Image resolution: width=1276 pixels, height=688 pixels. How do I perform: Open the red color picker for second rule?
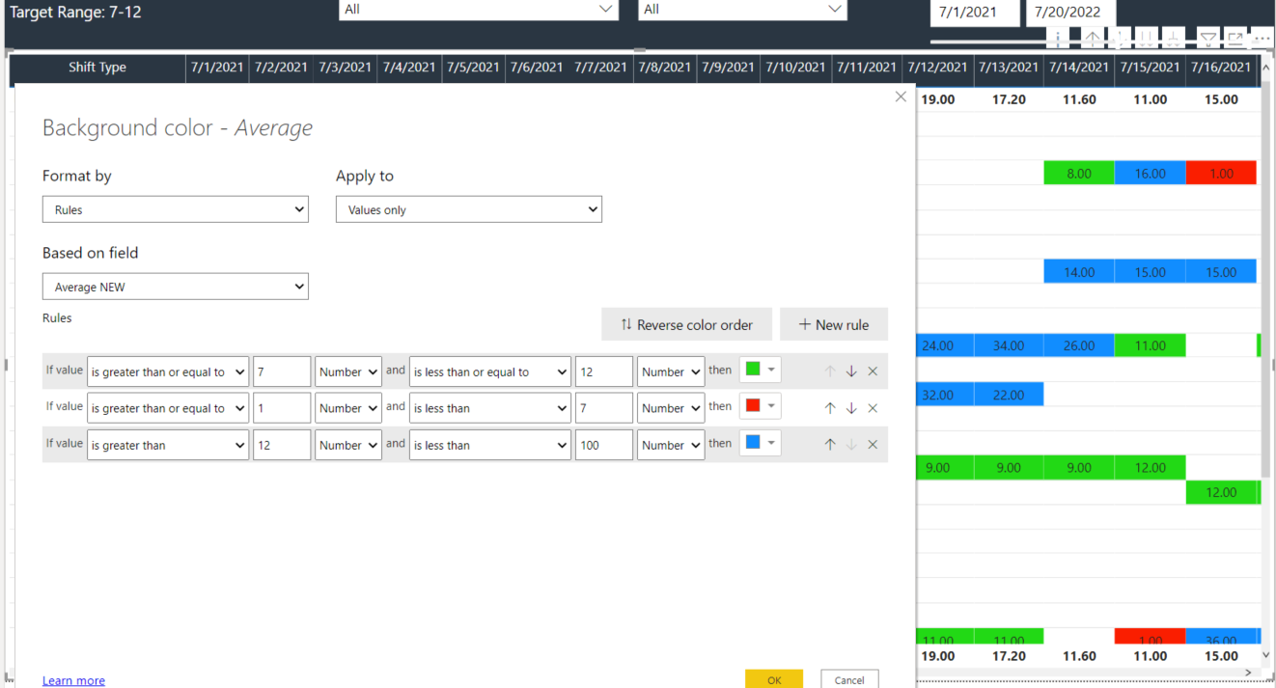(760, 406)
